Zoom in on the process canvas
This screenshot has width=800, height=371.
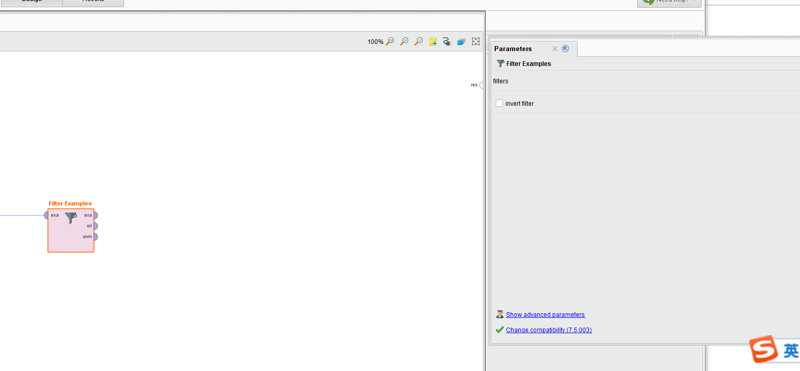pos(404,41)
